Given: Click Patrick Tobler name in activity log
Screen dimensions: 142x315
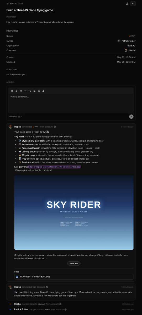Looking at the screenshot, I should [21, 309].
